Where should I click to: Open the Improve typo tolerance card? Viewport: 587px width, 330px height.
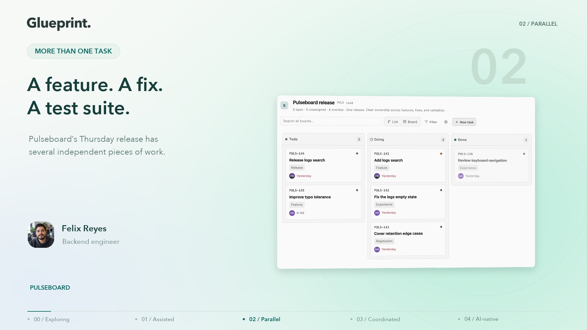[x=323, y=202]
